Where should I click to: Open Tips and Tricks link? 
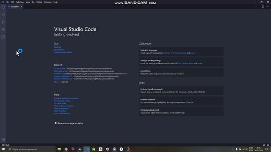click(60, 103)
